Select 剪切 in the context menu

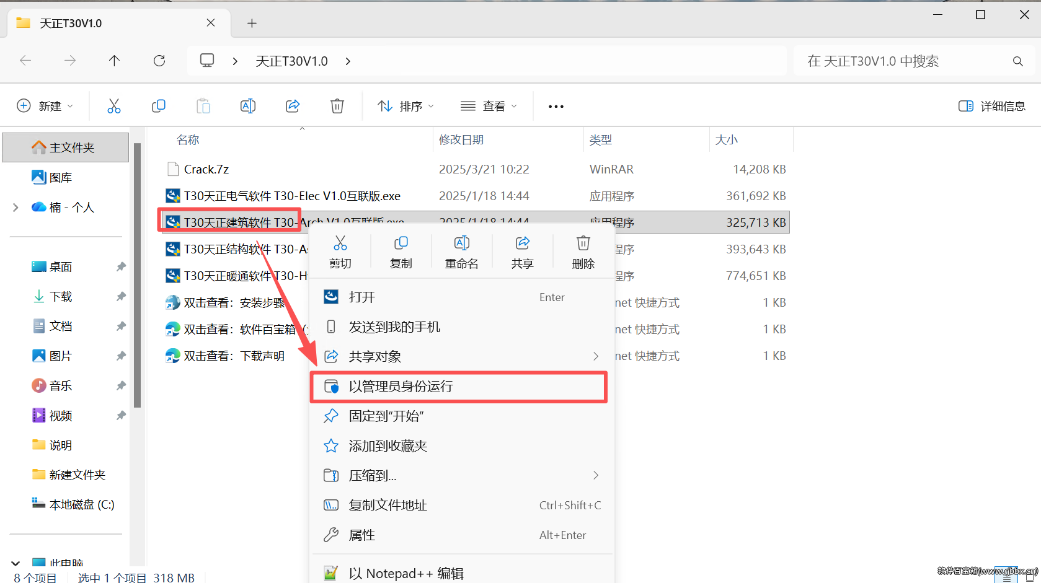[340, 252]
